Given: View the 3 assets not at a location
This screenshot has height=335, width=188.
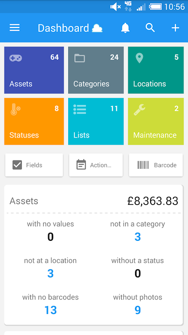Looking at the screenshot, I should pos(50,274).
